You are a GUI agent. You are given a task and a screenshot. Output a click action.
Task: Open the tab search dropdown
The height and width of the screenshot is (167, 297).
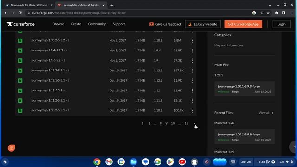(270, 5)
